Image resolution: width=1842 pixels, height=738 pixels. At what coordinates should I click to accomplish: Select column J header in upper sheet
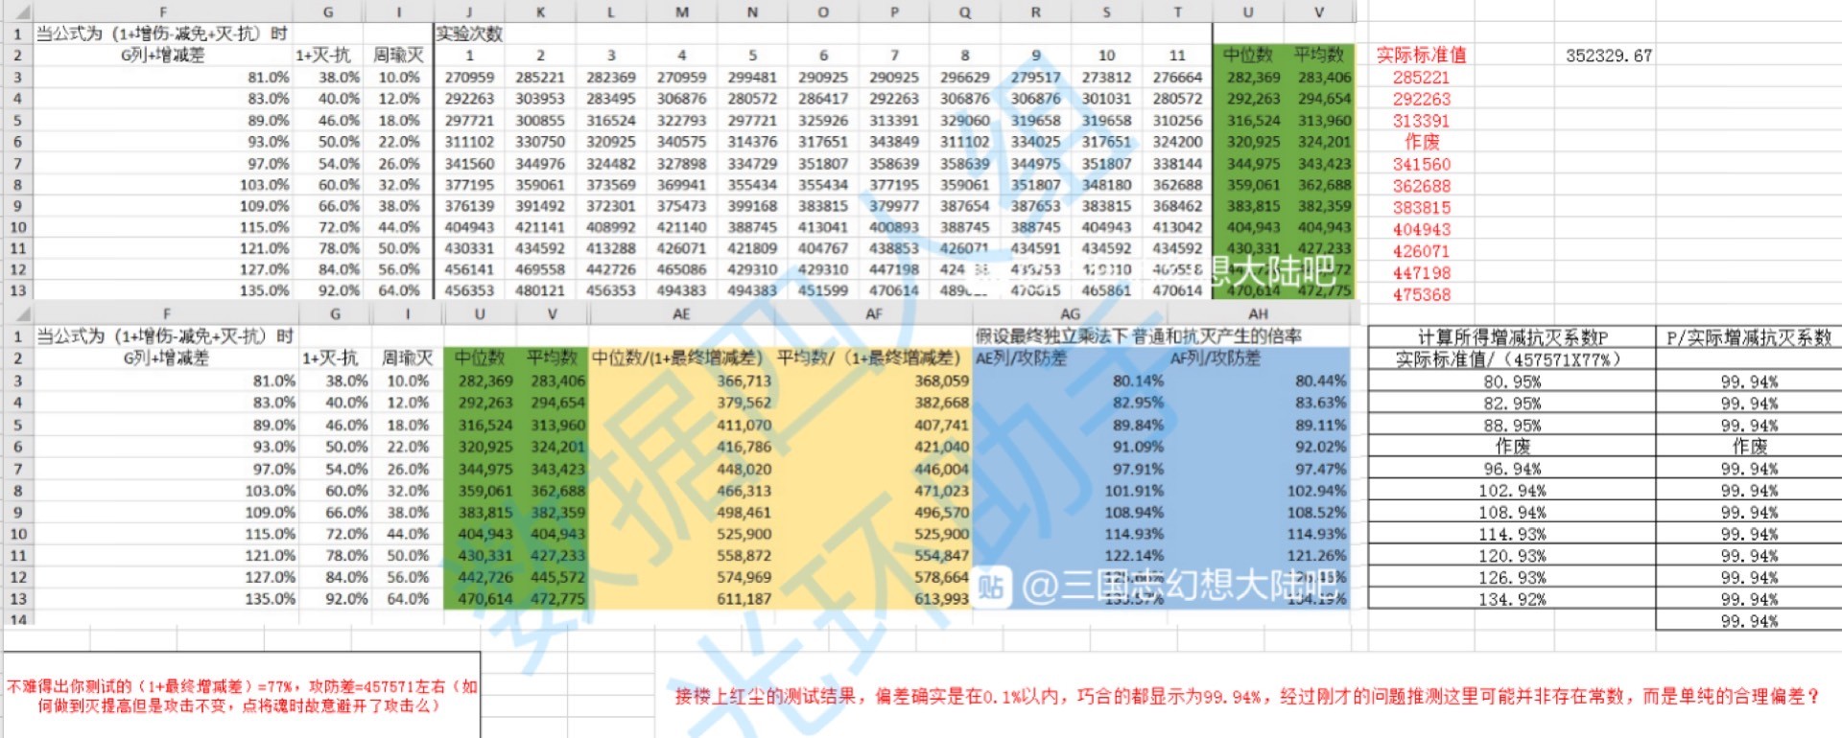coord(469,12)
